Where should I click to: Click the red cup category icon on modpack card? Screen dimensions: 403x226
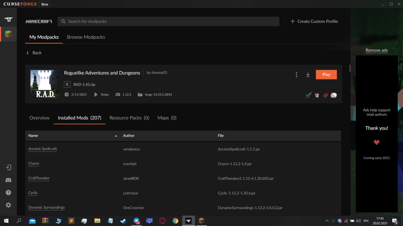coord(317,95)
